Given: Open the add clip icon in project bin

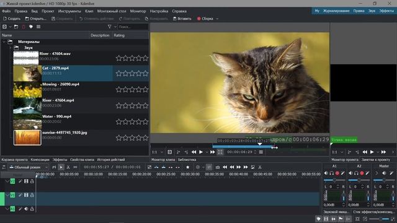Looking at the screenshot, I should [4, 27].
